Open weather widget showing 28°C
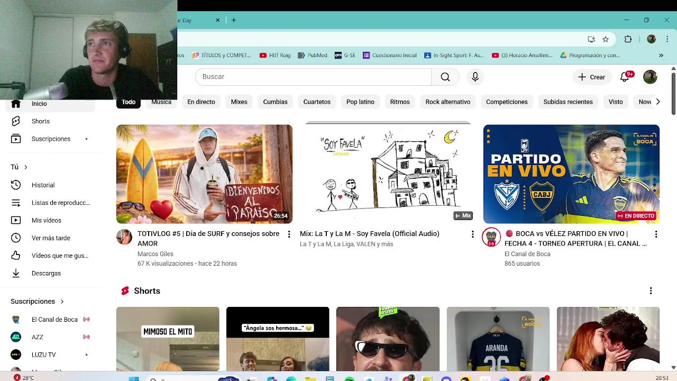Viewport: 677px width, 381px height. pos(24,378)
